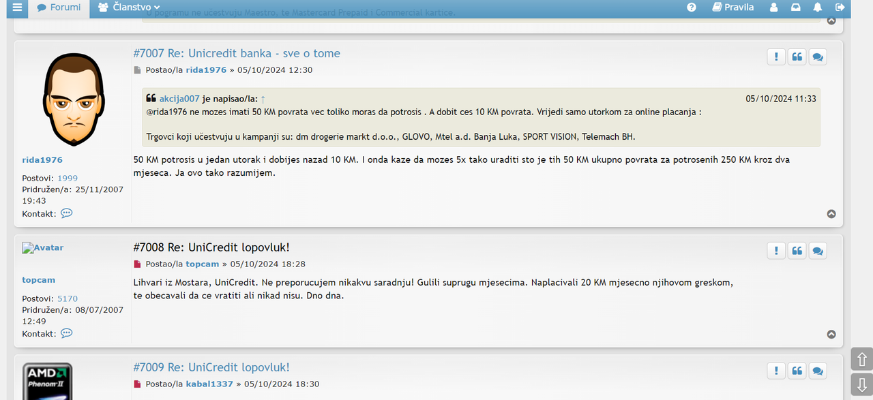The image size is (873, 400).
Task: Click the logout icon in the top bar
Action: pyautogui.click(x=840, y=7)
